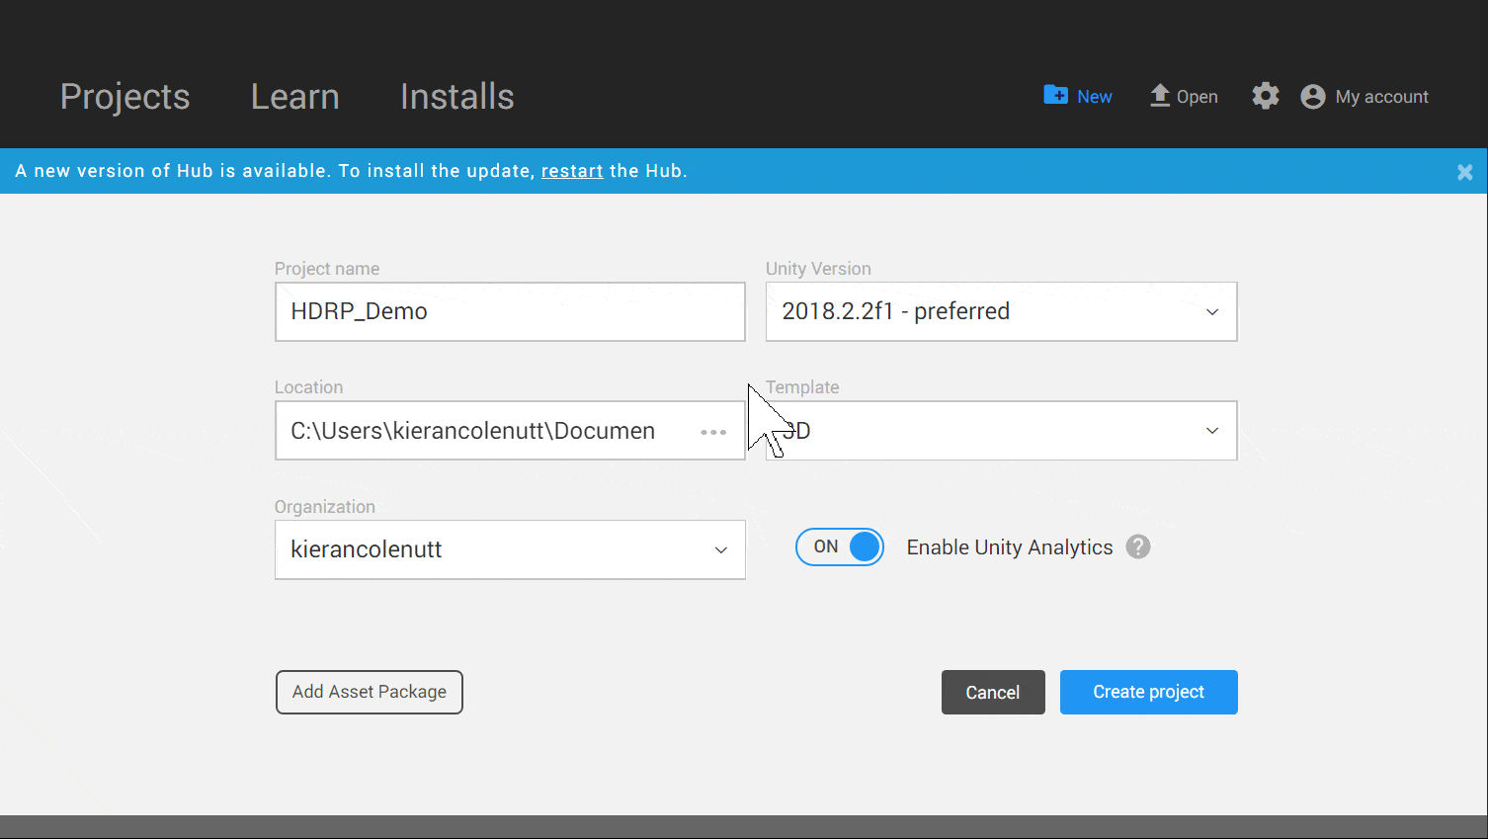Go to the Learn tab
Viewport: 1488px width, 839px height.
tap(295, 97)
